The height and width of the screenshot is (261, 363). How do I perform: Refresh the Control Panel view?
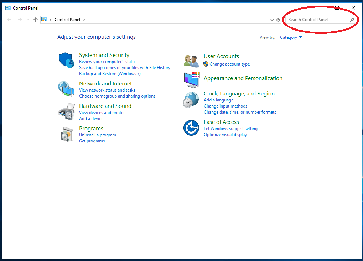coord(278,20)
